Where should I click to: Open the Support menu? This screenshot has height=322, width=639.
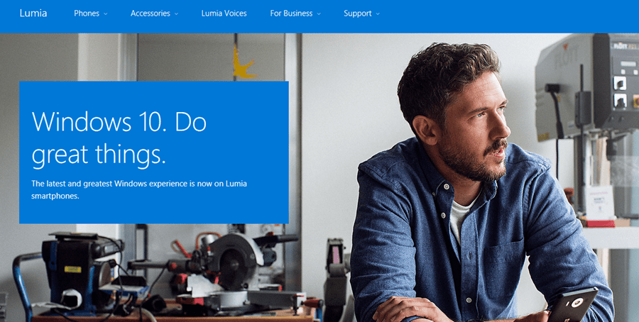tap(357, 13)
